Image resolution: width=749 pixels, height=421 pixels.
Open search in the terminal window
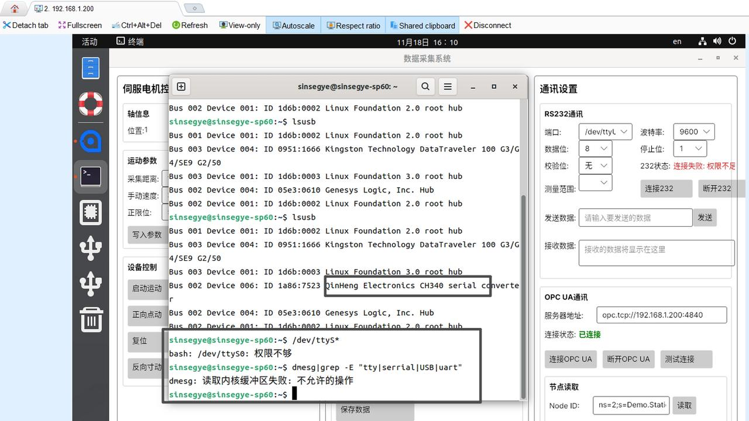point(425,87)
